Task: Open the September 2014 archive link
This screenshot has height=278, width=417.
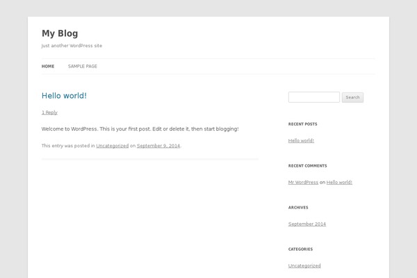Action: 307,224
